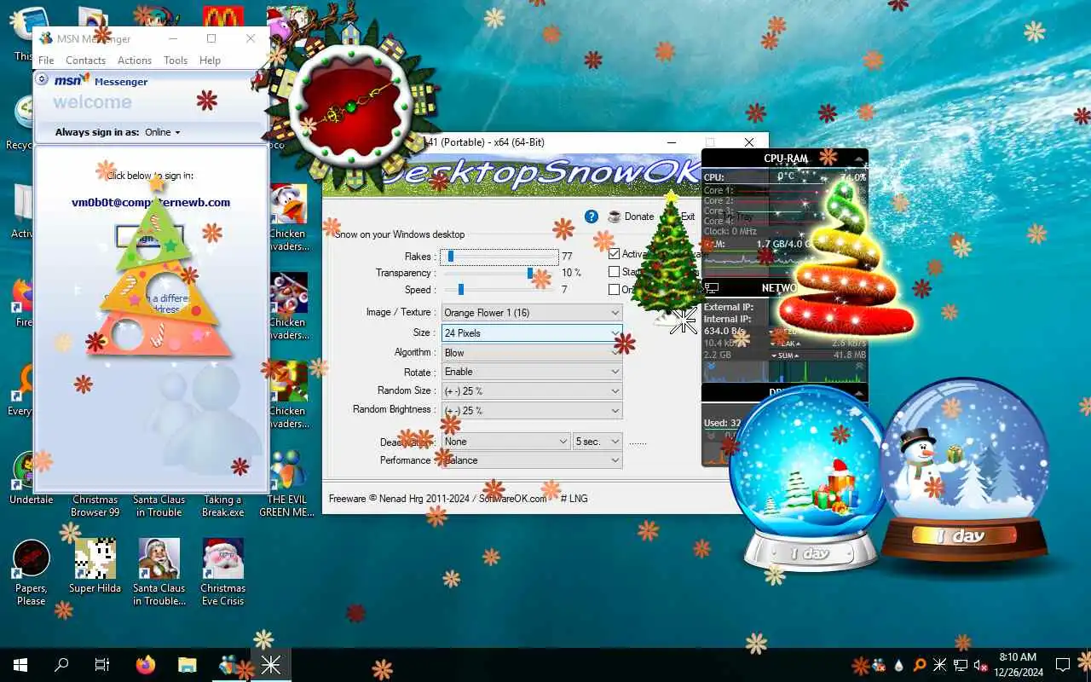
Task: Open the Undertale desktop shortcut
Action: tap(32, 477)
